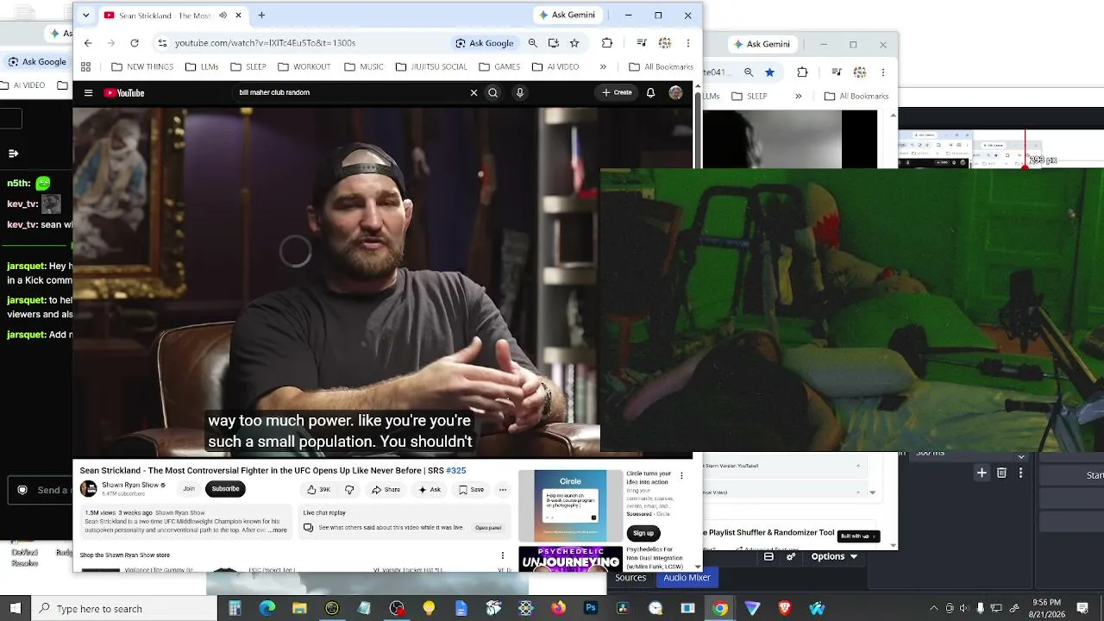Start YouTube voice search with microphone

(520, 92)
